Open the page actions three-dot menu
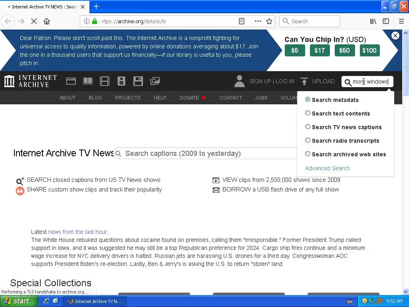Image resolution: width=409 pixels, height=307 pixels. point(258,21)
